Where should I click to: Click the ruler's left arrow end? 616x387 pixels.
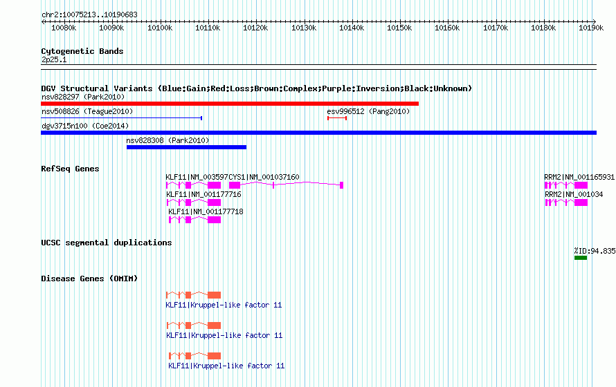click(x=43, y=21)
